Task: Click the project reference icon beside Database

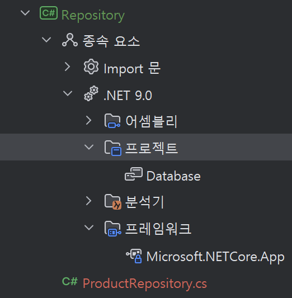Action: 134,174
